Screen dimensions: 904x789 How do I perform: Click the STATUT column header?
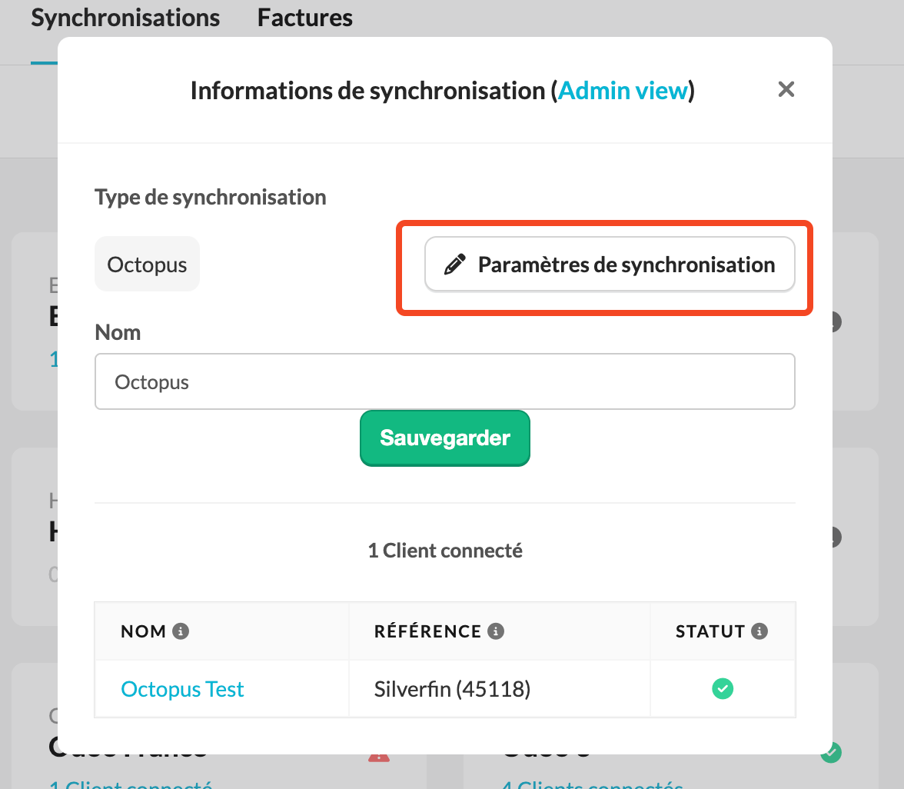click(x=710, y=631)
